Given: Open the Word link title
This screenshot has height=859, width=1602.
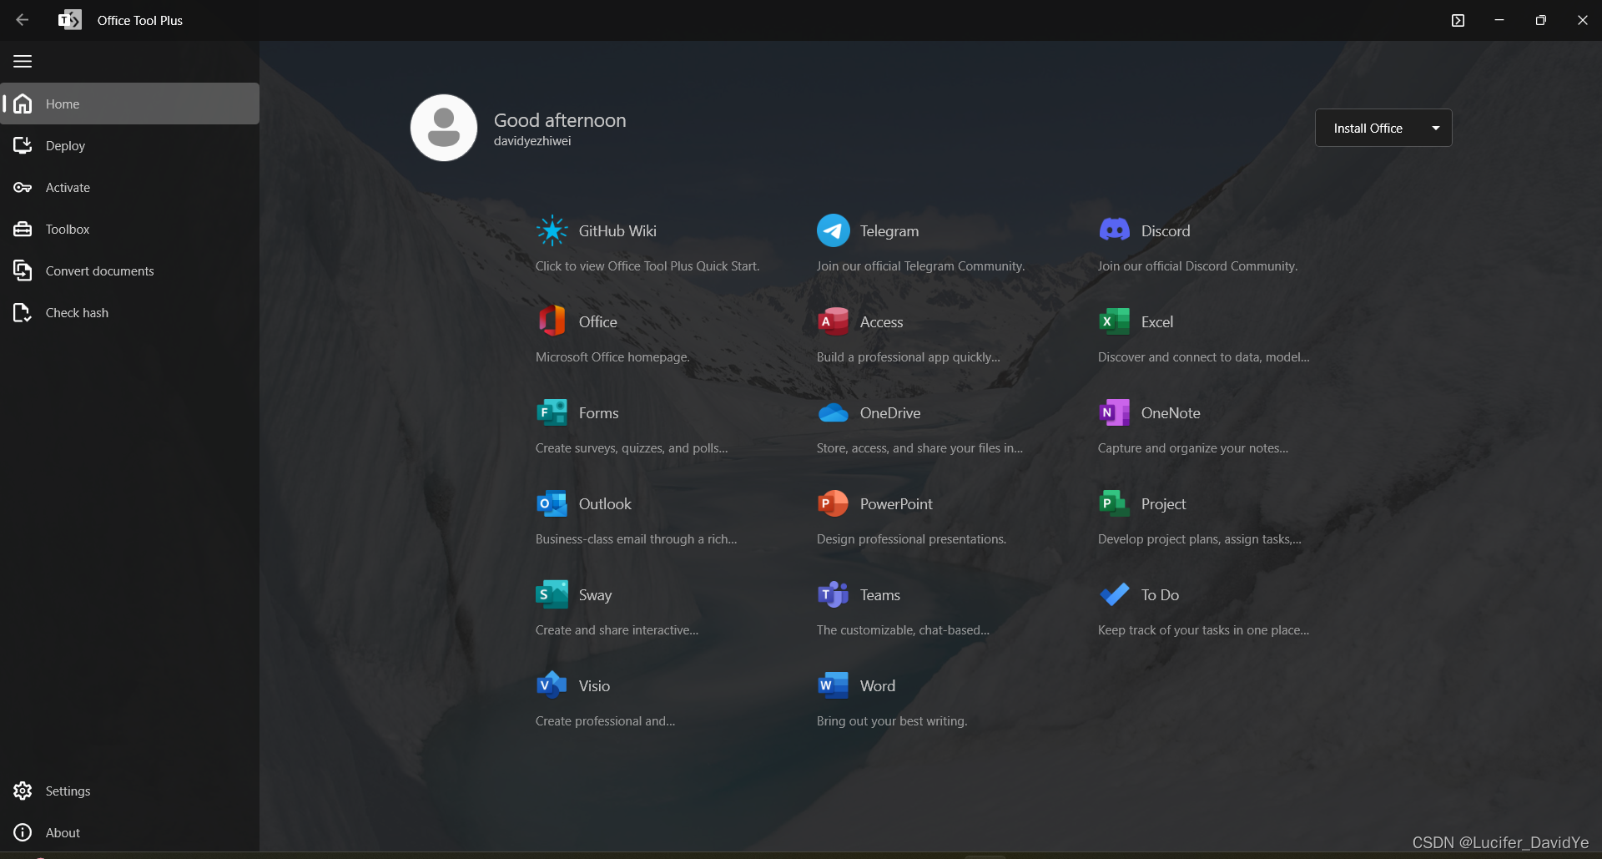Looking at the screenshot, I should pyautogui.click(x=877, y=685).
